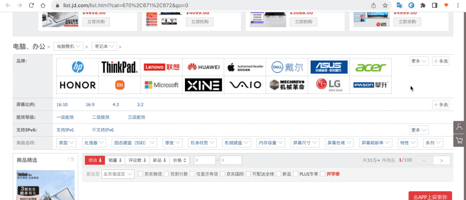Toggle the browser side panel icon
This screenshot has height=200, width=466.
click(x=434, y=5)
